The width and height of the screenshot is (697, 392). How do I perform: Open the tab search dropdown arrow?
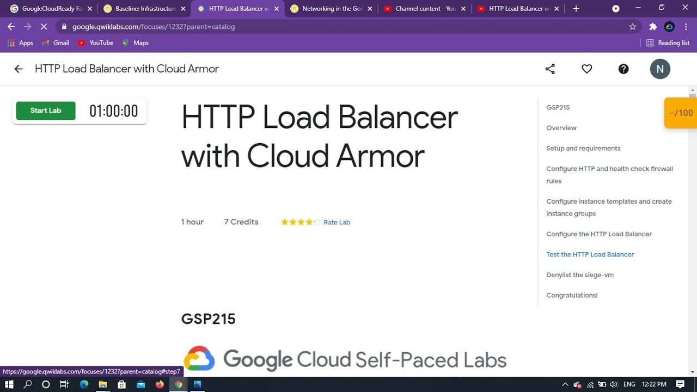(616, 9)
